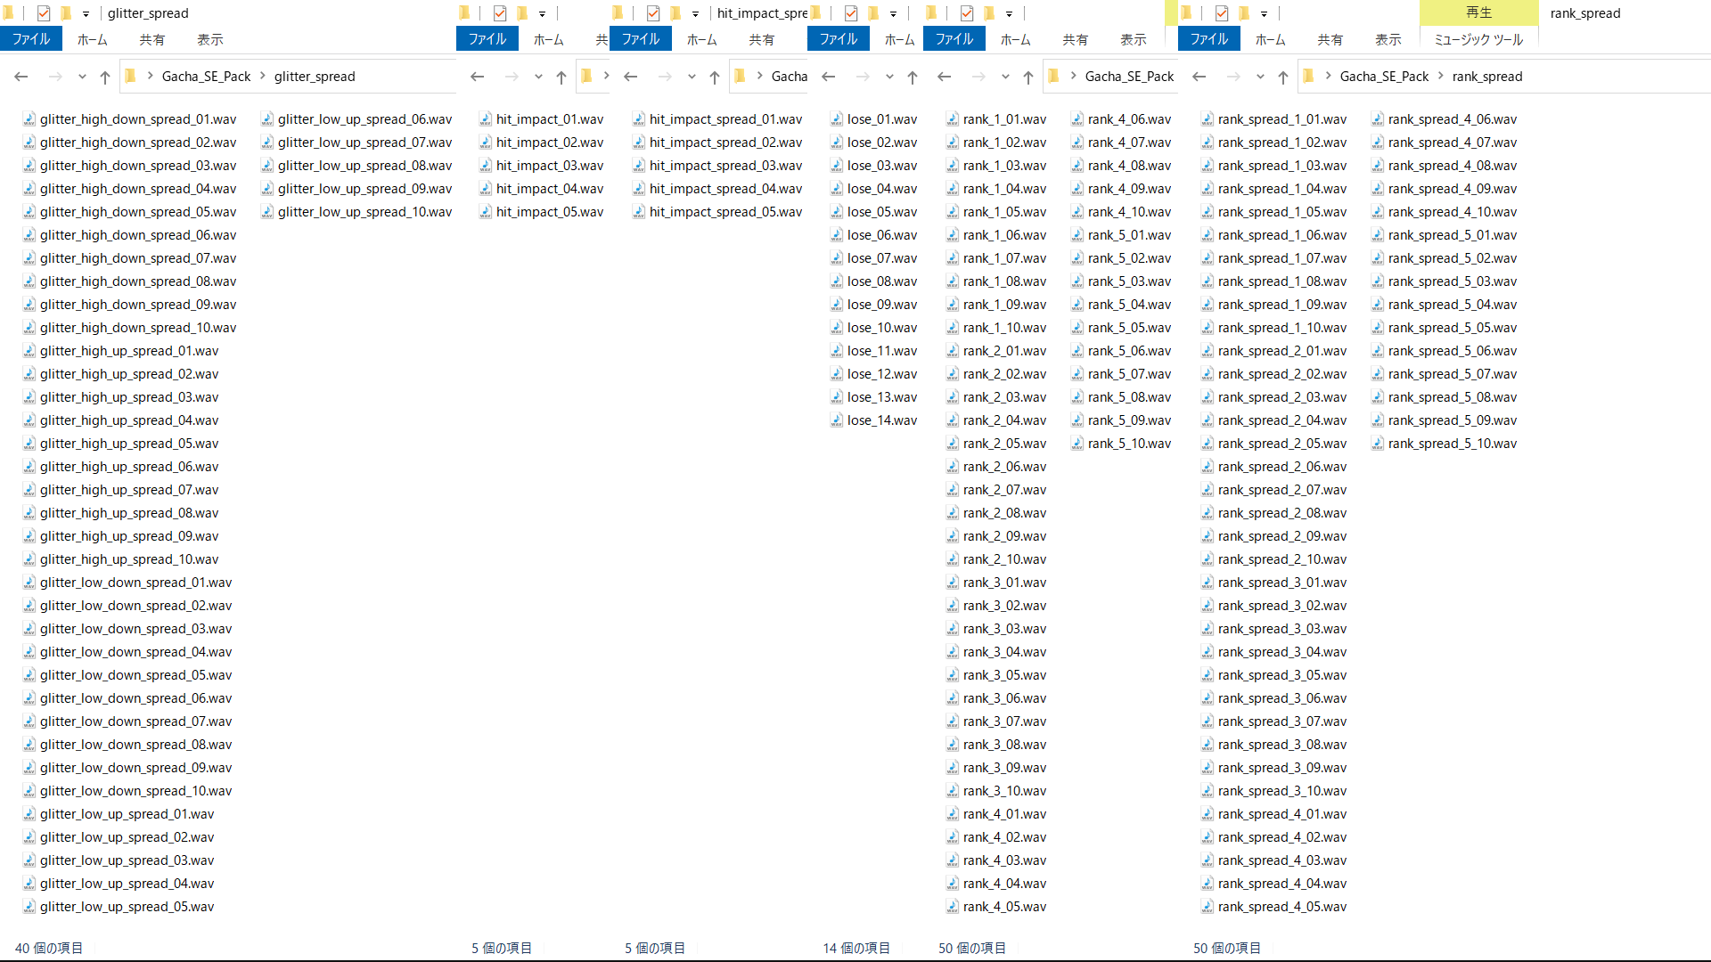Click the wav icon of lose_01.wav

click(x=837, y=119)
